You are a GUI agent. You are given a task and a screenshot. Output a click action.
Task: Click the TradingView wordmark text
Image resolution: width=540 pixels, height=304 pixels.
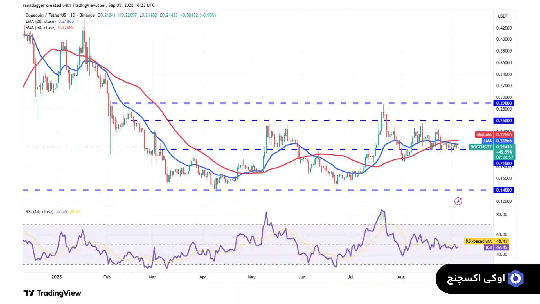(x=59, y=293)
